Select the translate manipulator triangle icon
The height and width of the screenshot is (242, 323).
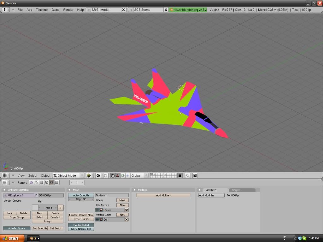coord(118,176)
